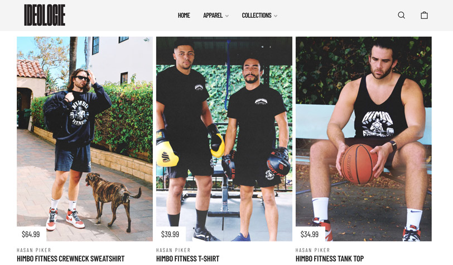Open Himbo Fitness Crewneck Sweatshirt title link
This screenshot has height=265, width=453.
click(70, 259)
